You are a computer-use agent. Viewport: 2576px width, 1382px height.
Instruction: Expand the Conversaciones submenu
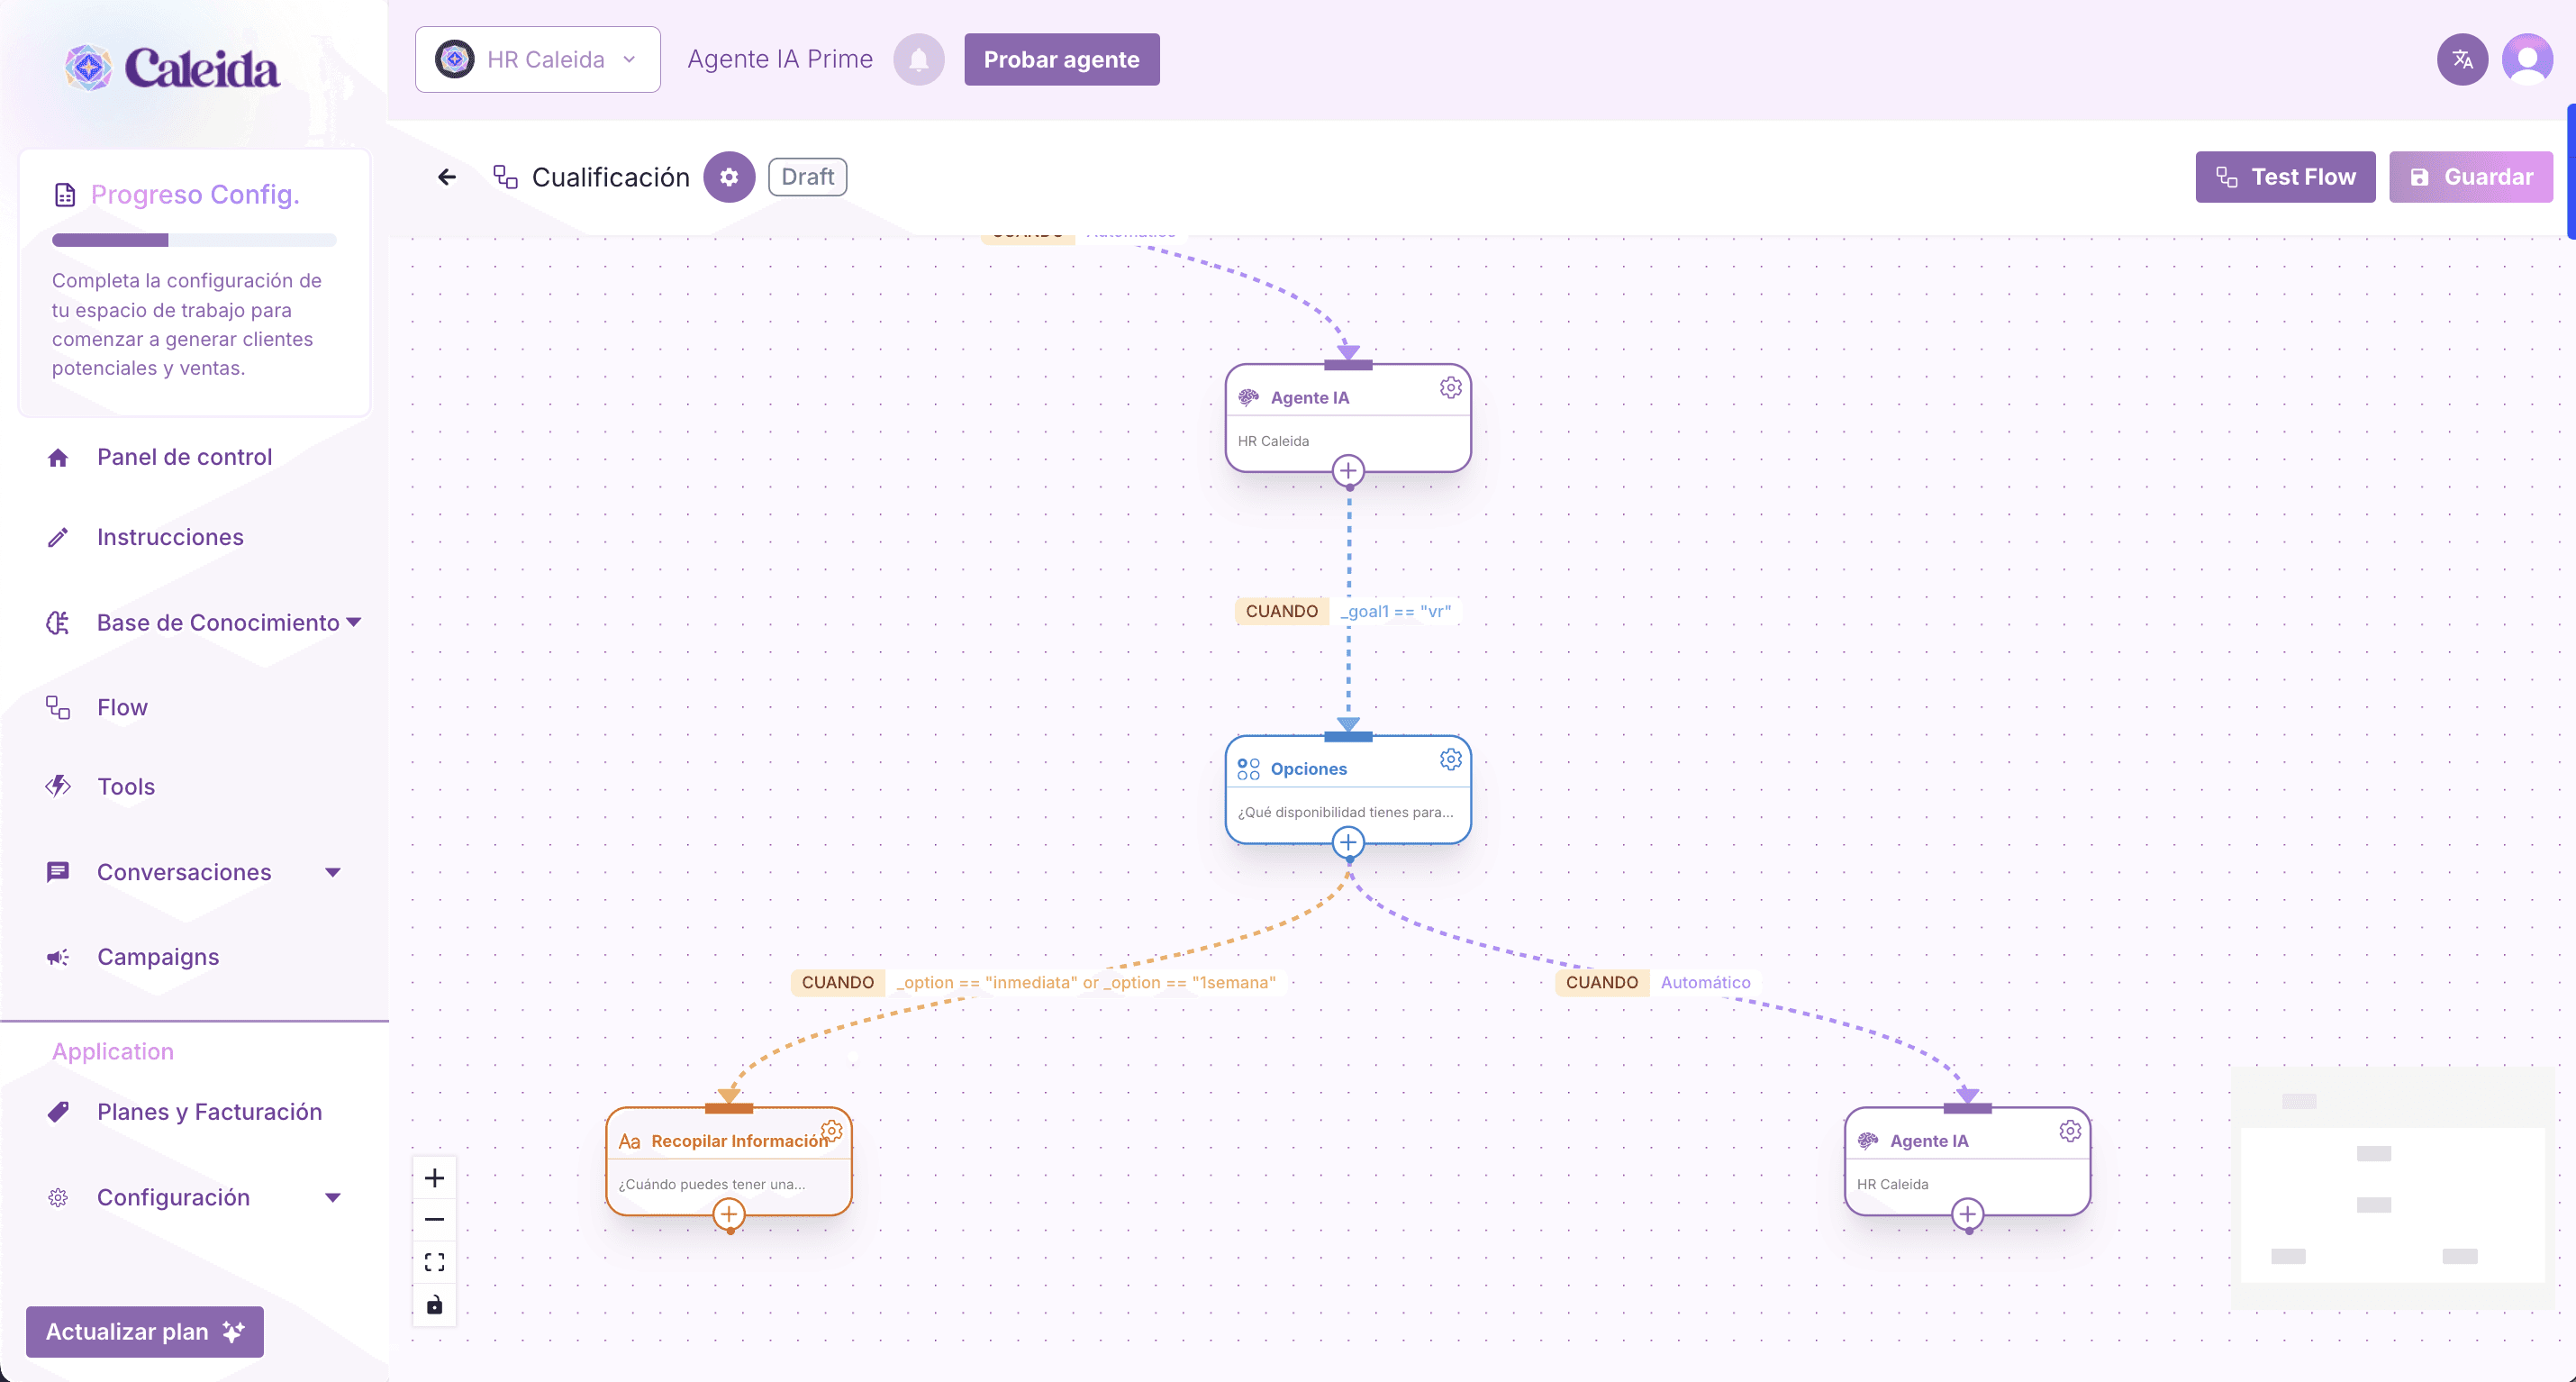[333, 872]
